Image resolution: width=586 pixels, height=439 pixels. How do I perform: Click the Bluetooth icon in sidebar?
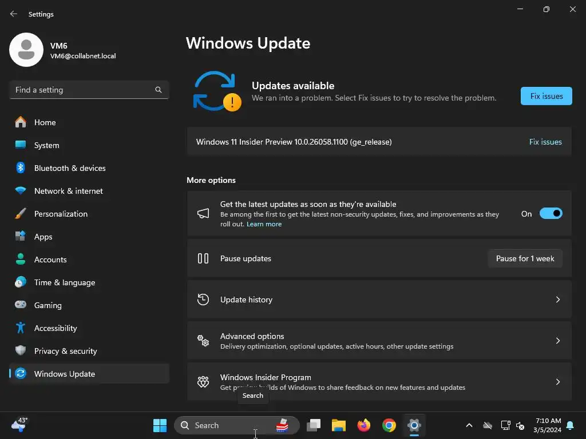tap(21, 167)
